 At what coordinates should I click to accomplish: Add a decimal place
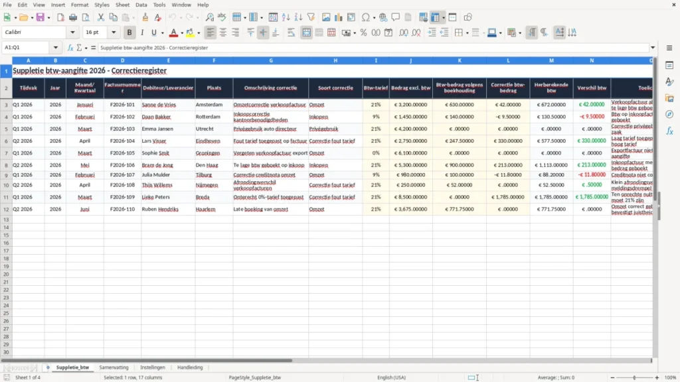tap(404, 32)
